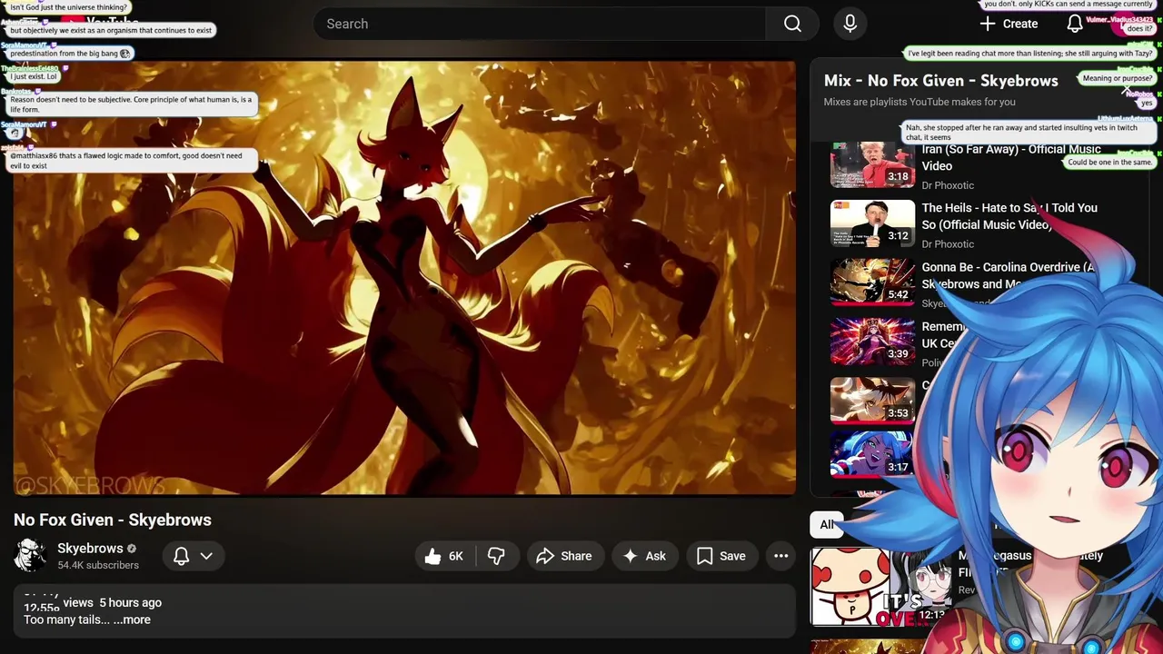Image resolution: width=1163 pixels, height=654 pixels.
Task: Open the Ask AI button
Action: point(644,556)
